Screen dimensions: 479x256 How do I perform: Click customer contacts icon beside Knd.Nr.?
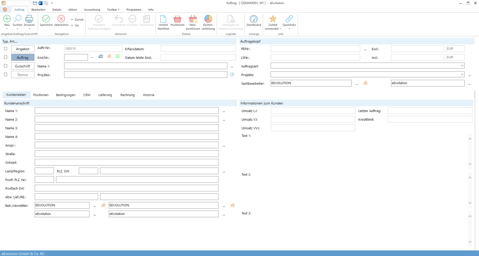point(109,57)
